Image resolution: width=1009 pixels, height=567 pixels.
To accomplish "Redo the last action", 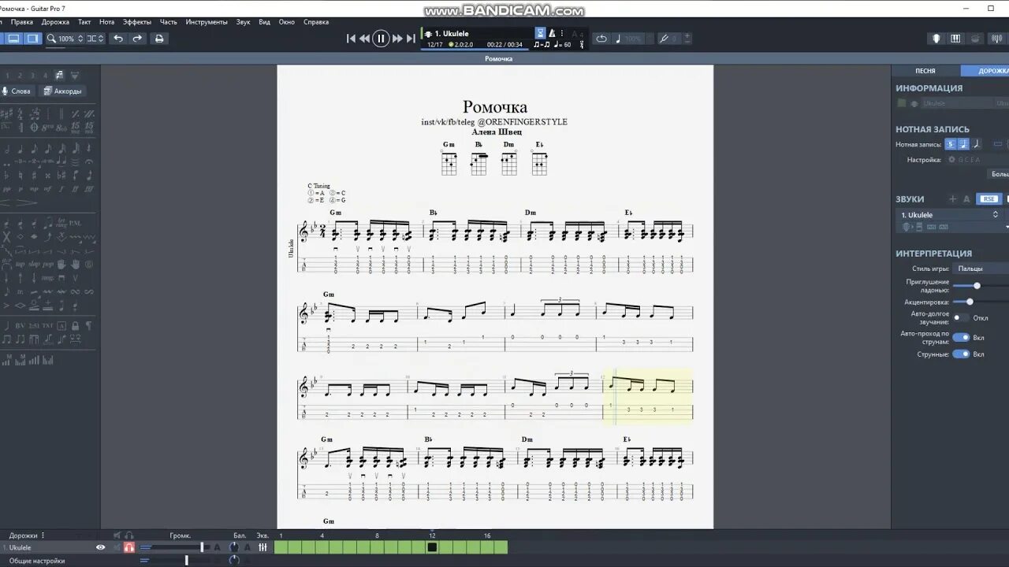I will click(137, 39).
